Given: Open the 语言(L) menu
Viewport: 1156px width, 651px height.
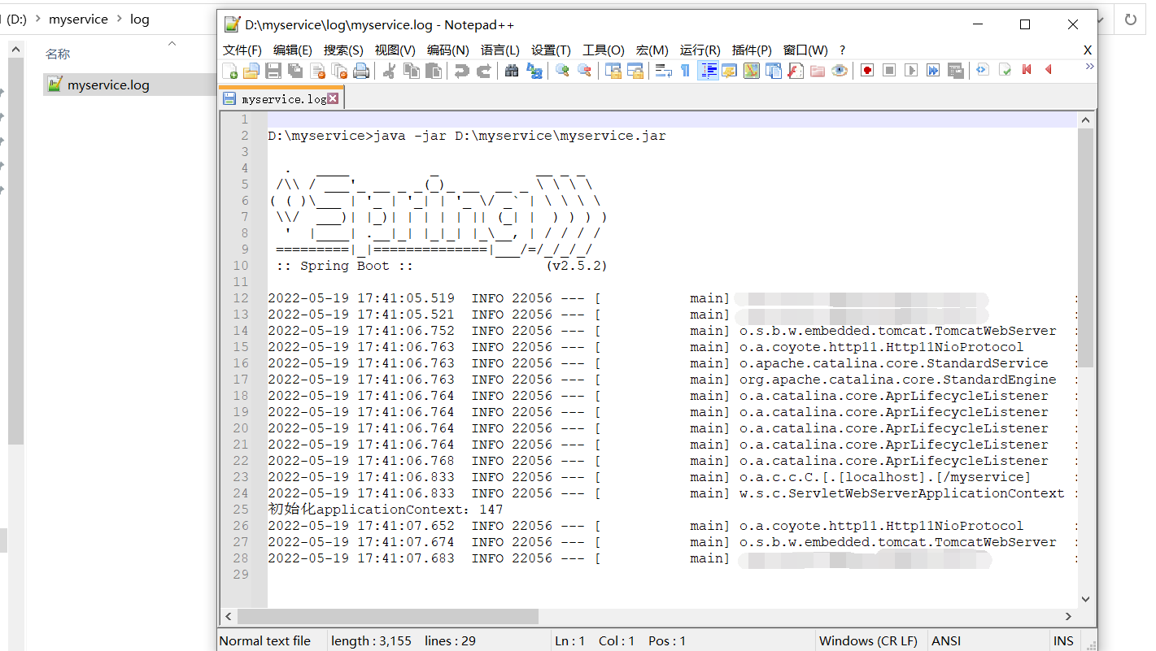Looking at the screenshot, I should coord(500,50).
